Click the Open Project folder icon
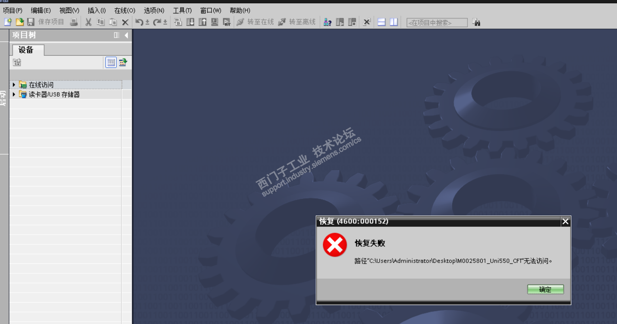617x324 pixels. tap(19, 22)
